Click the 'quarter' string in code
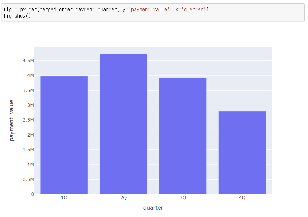 tap(193, 10)
